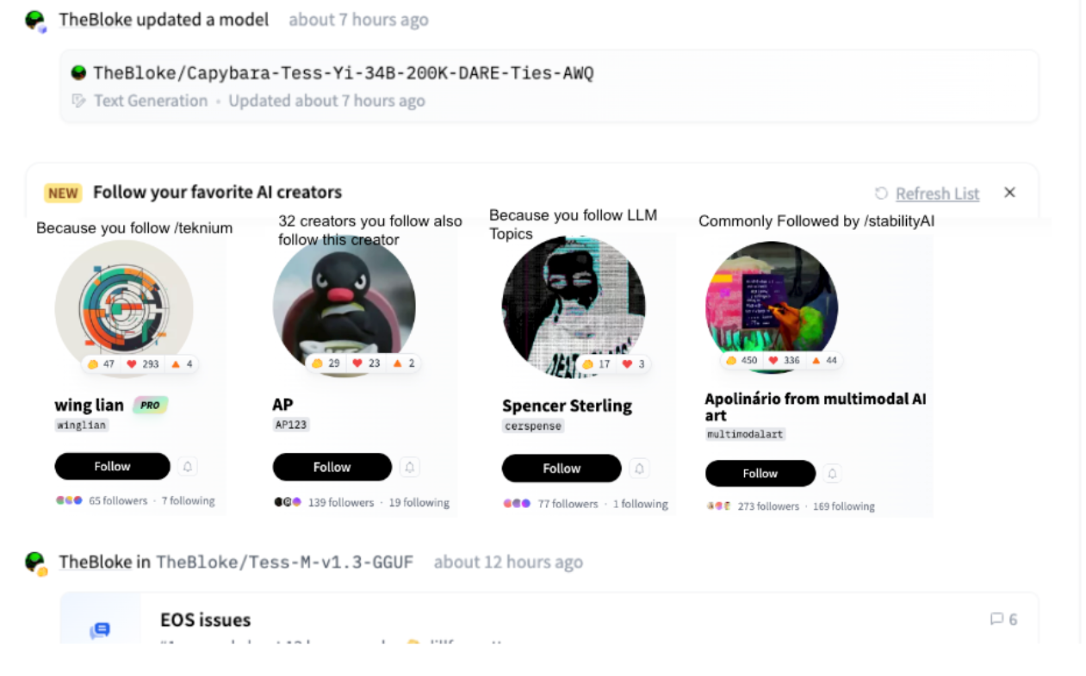Open TheBloke/Capybara-Tess-Yi-34B-200K-DARE-Ties-AWQ model
Viewport: 1086px width, 676px height.
[343, 73]
